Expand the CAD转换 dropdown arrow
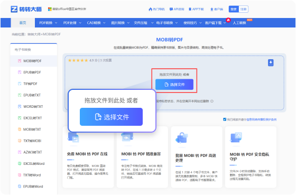Screen dimensions: 296x195 pos(104,23)
